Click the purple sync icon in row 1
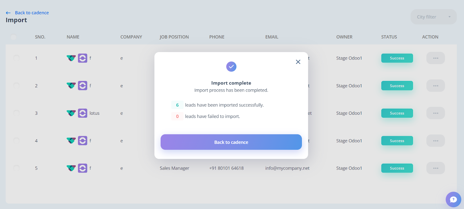Viewport: 464px width, 209px height. [x=83, y=58]
